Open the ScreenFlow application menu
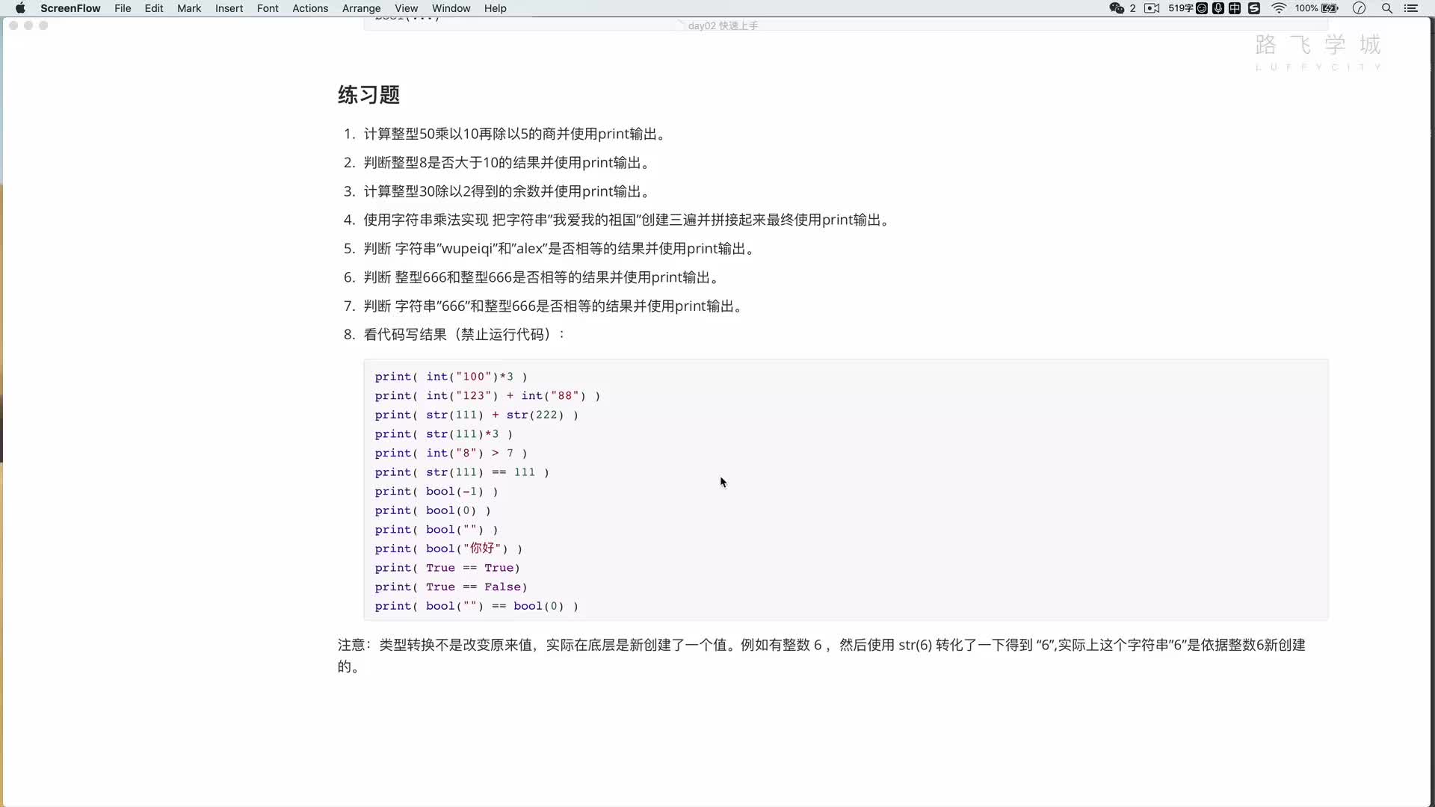Image resolution: width=1435 pixels, height=807 pixels. point(70,8)
